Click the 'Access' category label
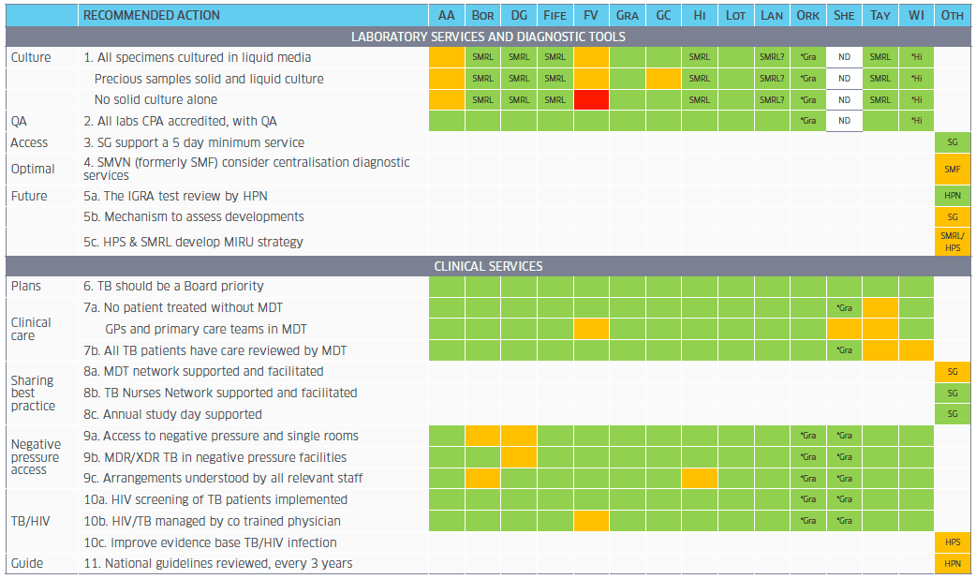The height and width of the screenshot is (579, 976). (29, 142)
